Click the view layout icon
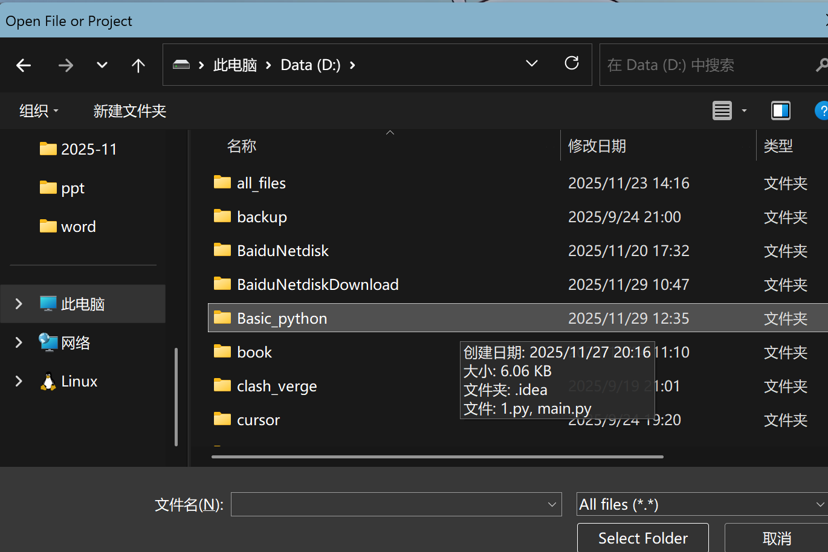Viewport: 828px width, 552px height. click(722, 111)
